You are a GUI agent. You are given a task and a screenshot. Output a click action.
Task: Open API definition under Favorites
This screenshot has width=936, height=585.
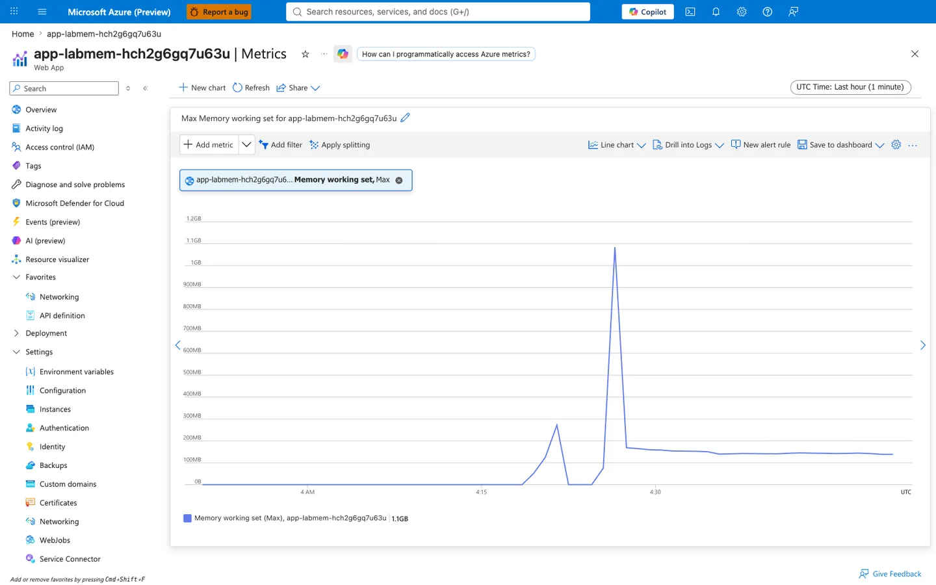(x=62, y=316)
